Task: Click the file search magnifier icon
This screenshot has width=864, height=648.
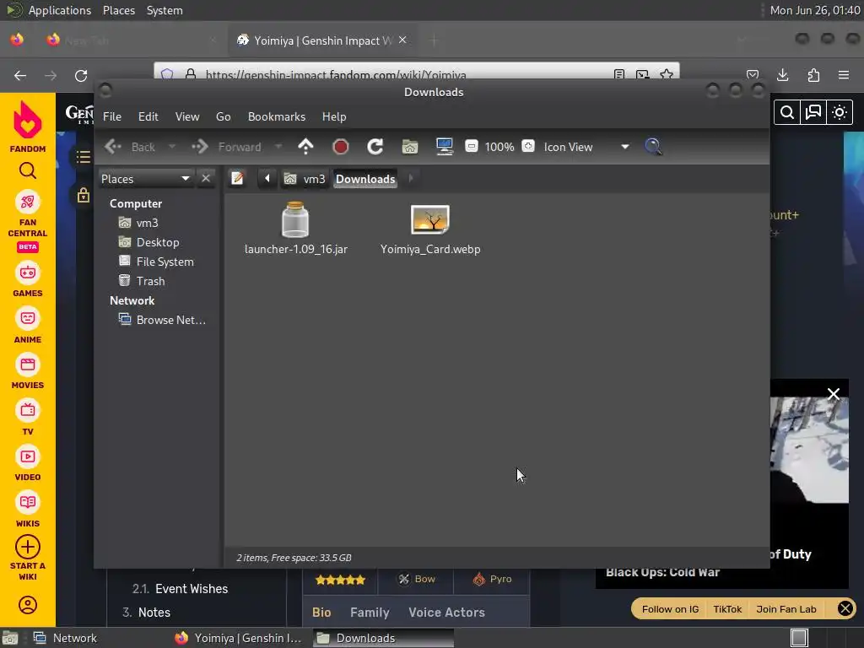Action: click(653, 147)
